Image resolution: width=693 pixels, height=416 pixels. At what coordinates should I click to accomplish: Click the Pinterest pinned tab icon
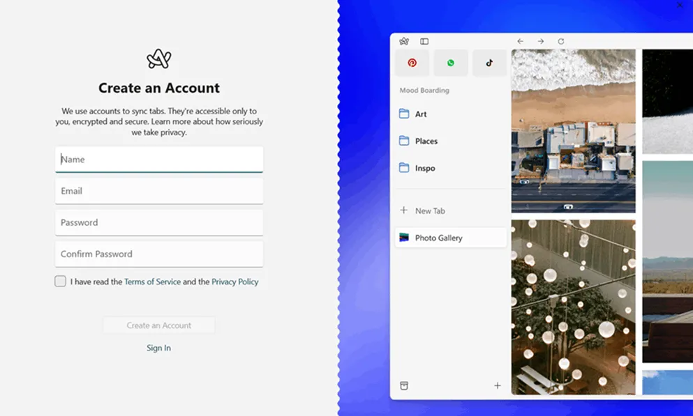[x=412, y=63]
